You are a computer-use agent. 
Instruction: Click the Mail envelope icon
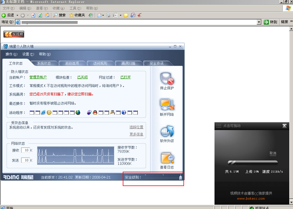coord(99,15)
